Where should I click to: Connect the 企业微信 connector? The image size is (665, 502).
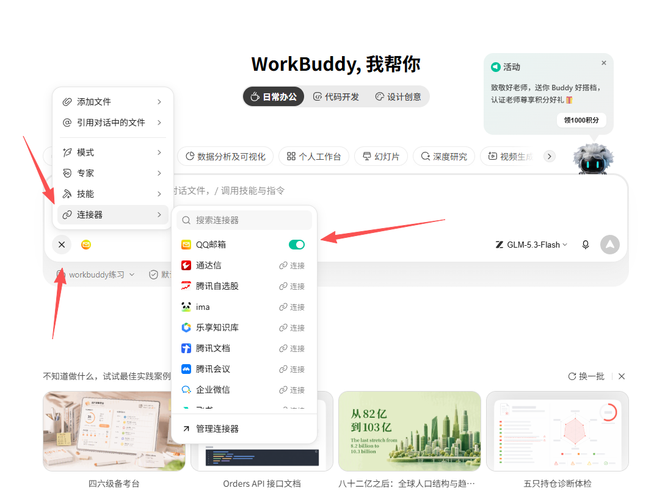[x=292, y=390]
